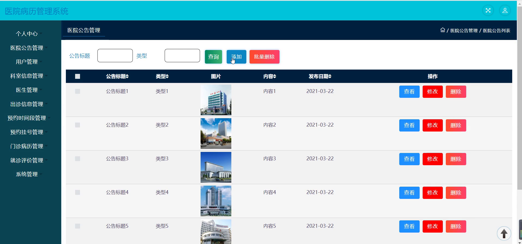Expand the 医生管理 sidebar menu
Viewport: 522px width, 244px height.
tap(29, 90)
